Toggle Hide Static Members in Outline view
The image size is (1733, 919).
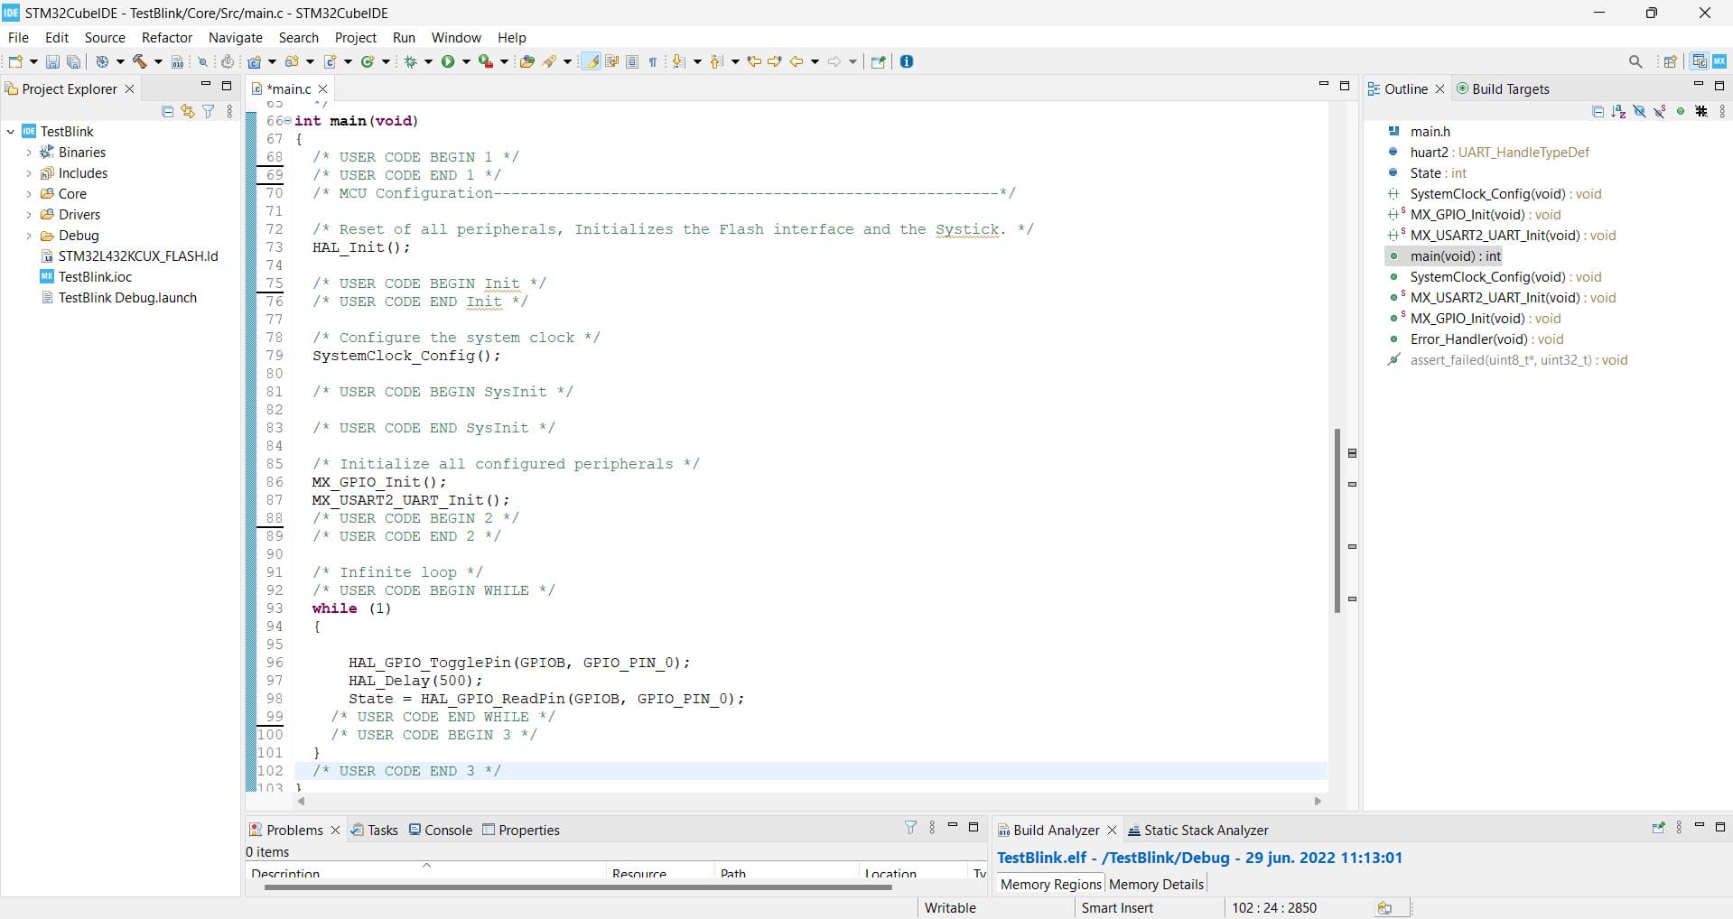tap(1660, 111)
